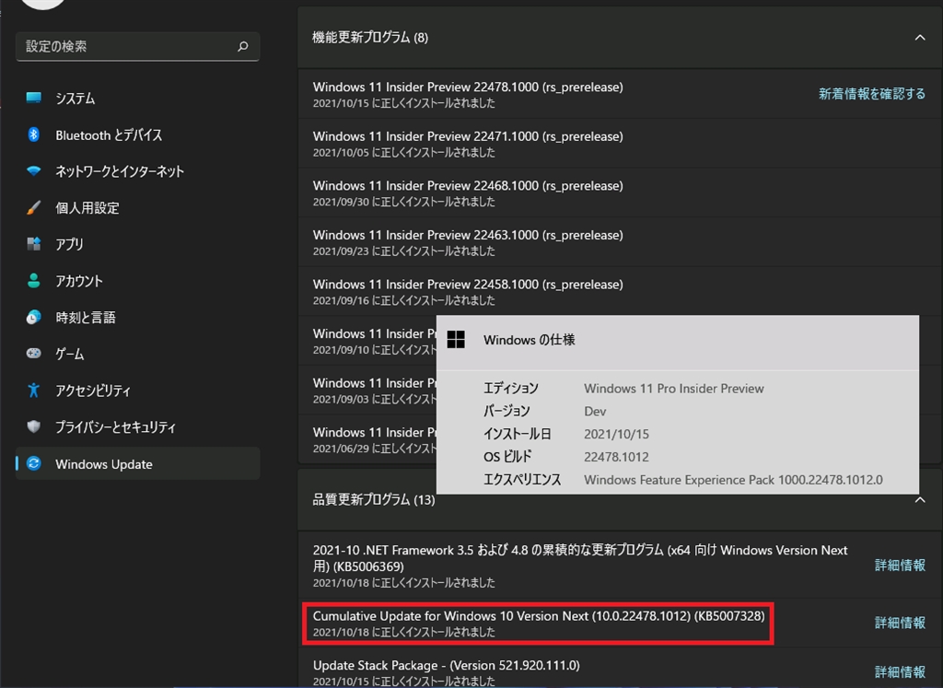The width and height of the screenshot is (943, 688).
Task: Click the アカウント person icon
Action: (x=34, y=281)
